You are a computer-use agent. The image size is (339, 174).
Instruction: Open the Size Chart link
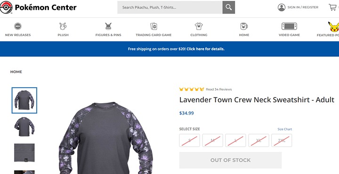tap(285, 129)
